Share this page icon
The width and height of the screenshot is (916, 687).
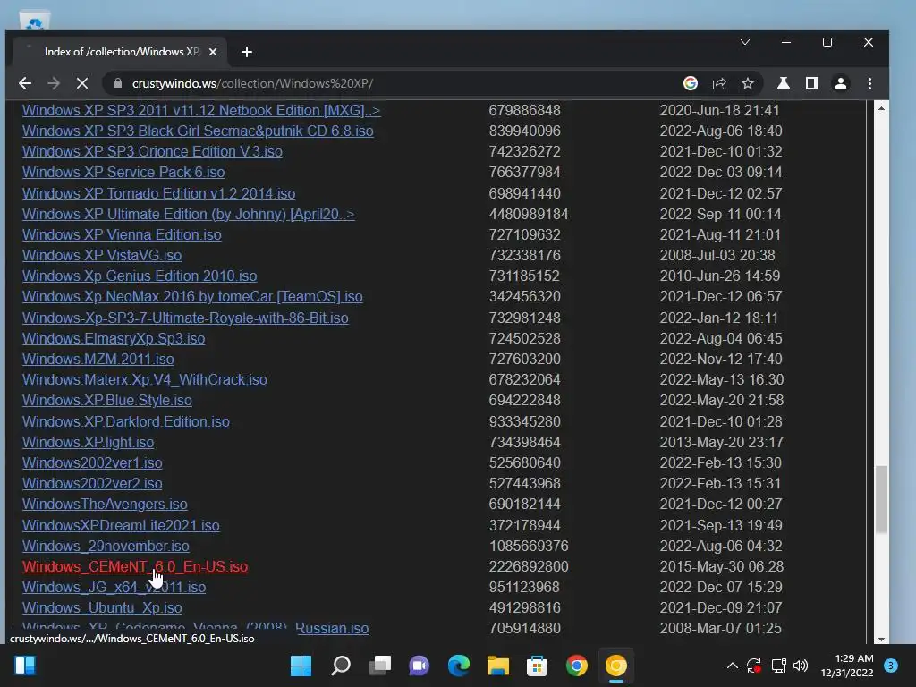pos(719,83)
